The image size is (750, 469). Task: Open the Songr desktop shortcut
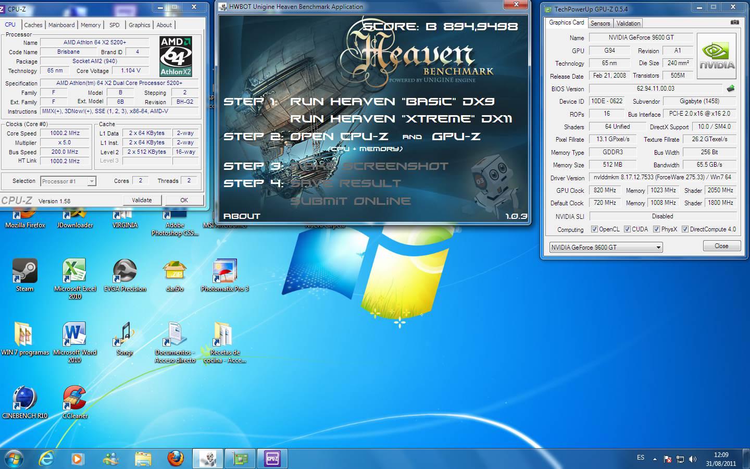(x=125, y=339)
